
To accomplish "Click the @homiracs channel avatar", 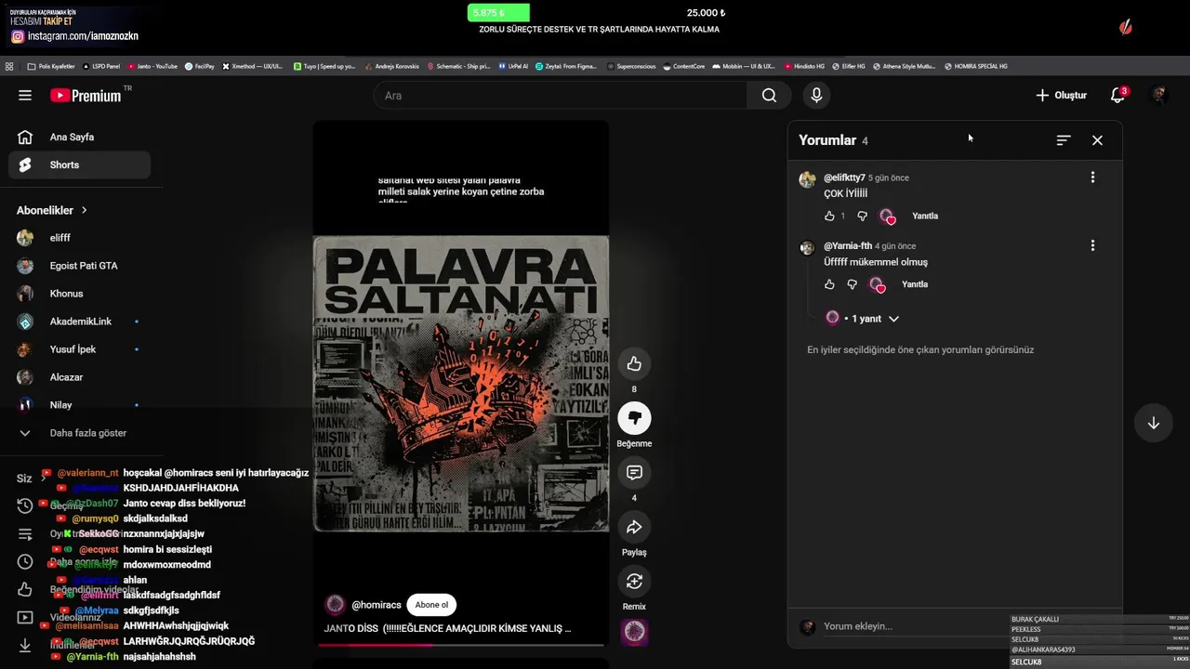I will coord(335,605).
